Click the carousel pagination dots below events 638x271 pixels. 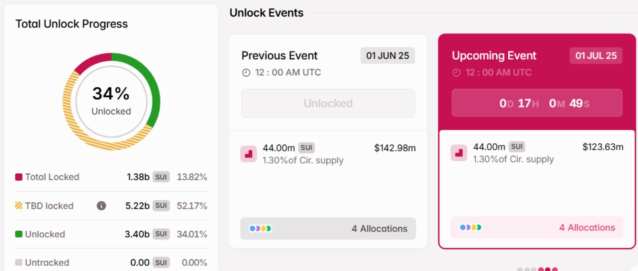537,269
